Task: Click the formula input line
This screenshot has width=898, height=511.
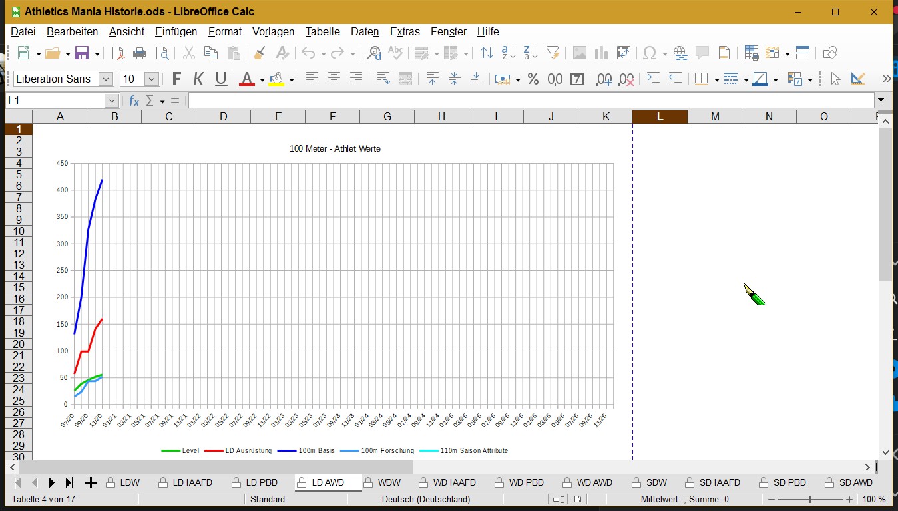Action: point(531,101)
